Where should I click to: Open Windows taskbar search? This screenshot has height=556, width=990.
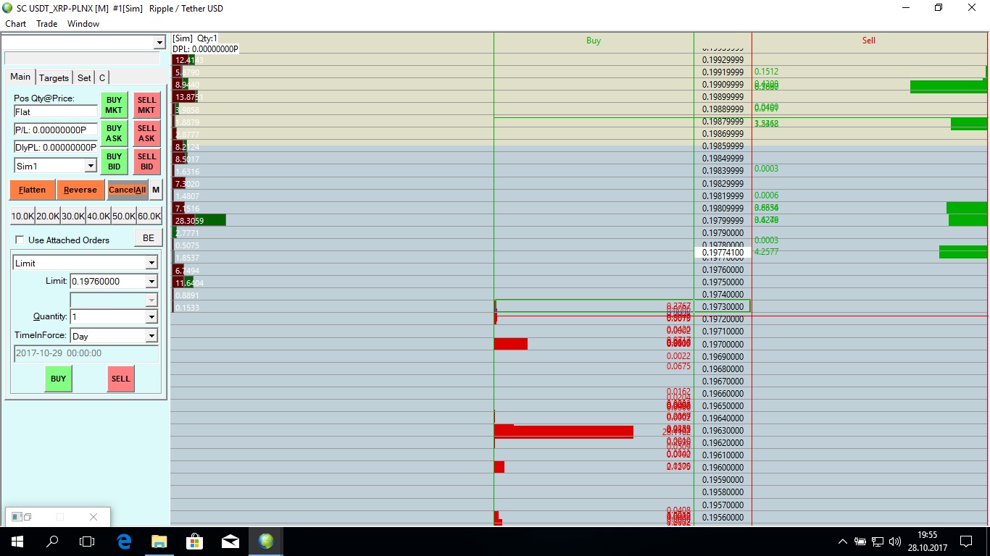pos(52,542)
